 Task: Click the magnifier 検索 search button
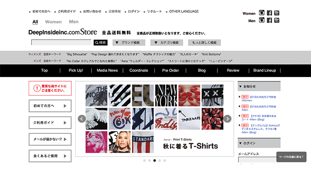[x=100, y=42]
